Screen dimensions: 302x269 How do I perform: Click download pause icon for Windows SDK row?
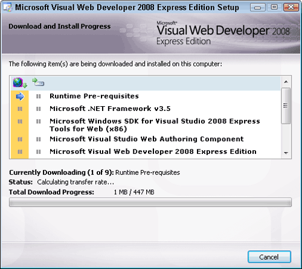(20, 121)
